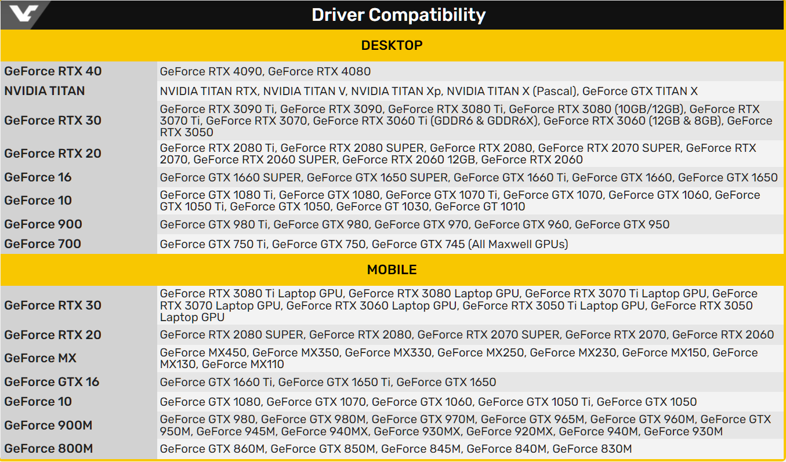Click the "GeForce RTX 2060 SUPER" entry

pos(265,159)
